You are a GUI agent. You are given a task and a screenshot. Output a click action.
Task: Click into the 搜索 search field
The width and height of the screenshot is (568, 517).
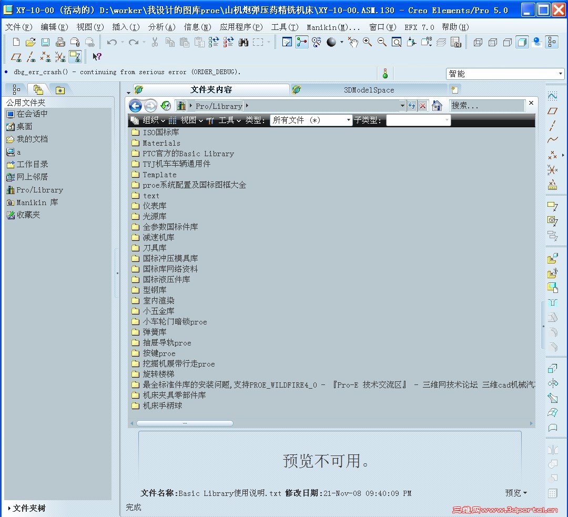point(487,105)
